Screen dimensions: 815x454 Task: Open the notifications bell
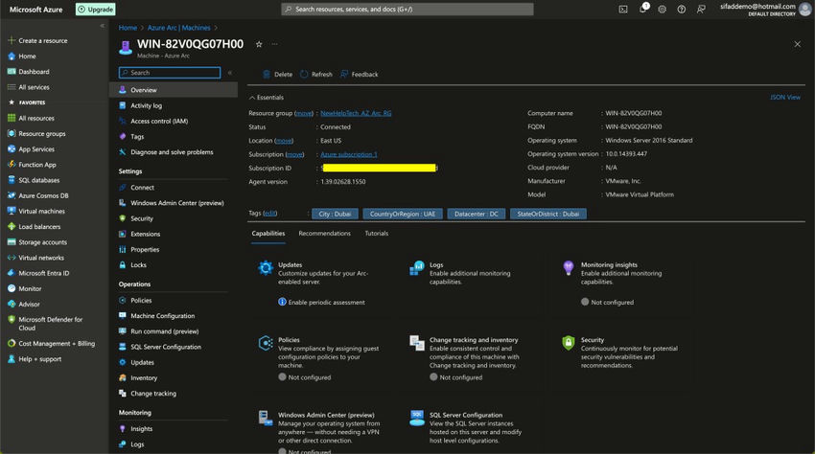coord(644,9)
